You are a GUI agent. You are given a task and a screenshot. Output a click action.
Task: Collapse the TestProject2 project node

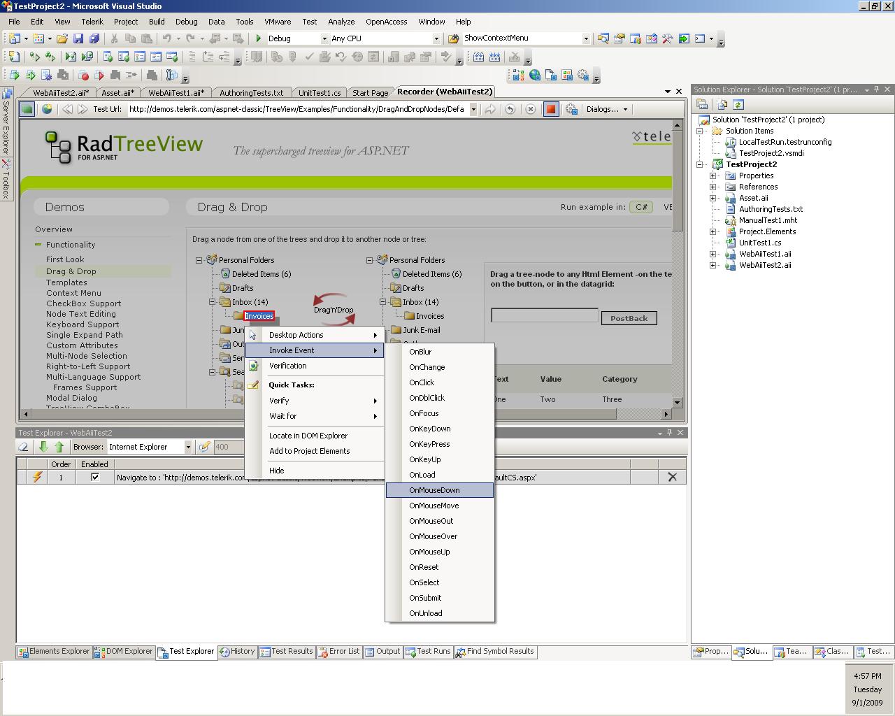(x=699, y=164)
